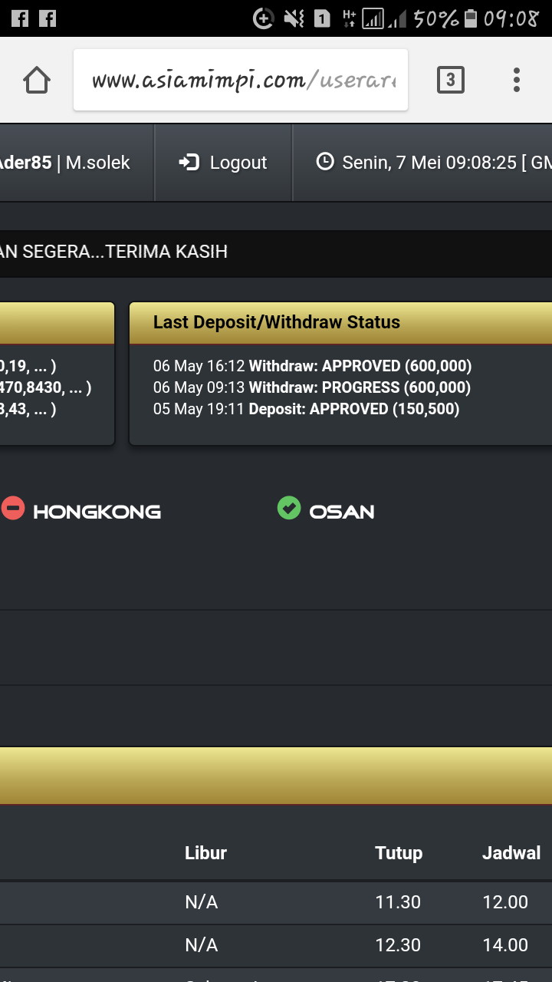Tap the Jadwal column header
This screenshot has height=982, width=552.
coord(511,853)
